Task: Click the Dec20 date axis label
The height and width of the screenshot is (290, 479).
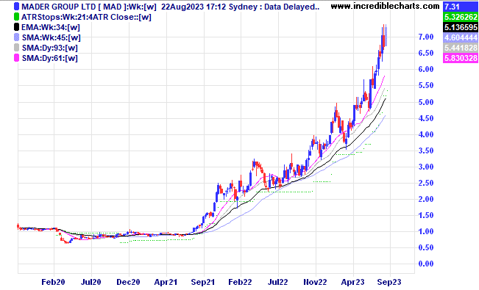Action: click(128, 282)
